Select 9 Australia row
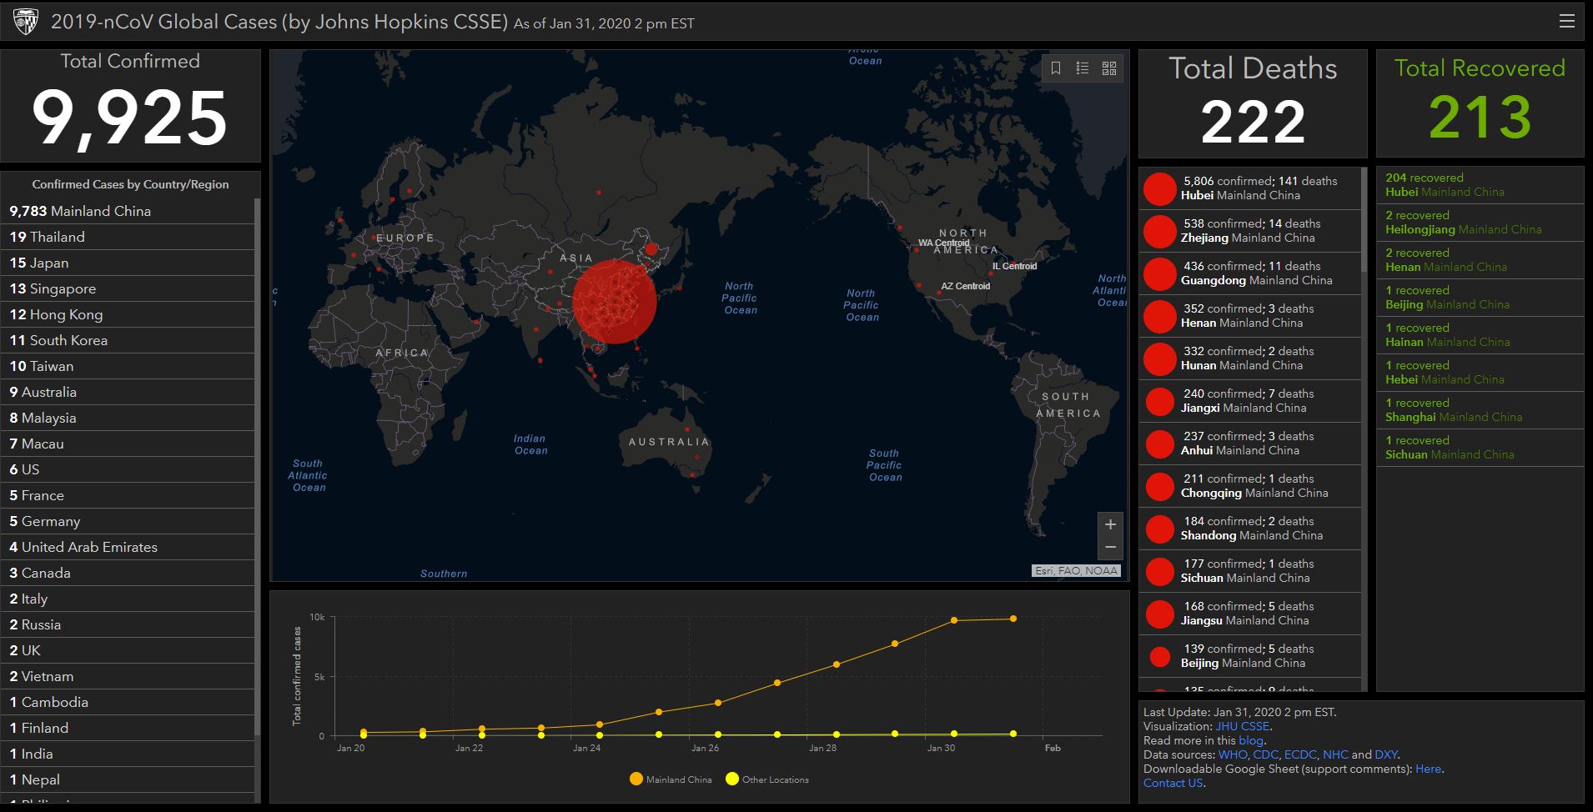The width and height of the screenshot is (1593, 812). coord(128,392)
